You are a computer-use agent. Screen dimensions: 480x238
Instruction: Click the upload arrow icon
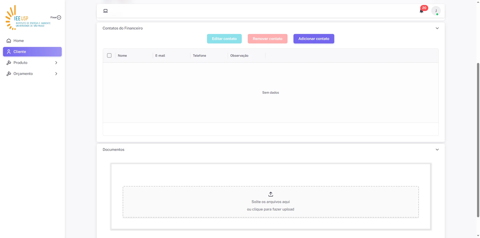point(271,194)
